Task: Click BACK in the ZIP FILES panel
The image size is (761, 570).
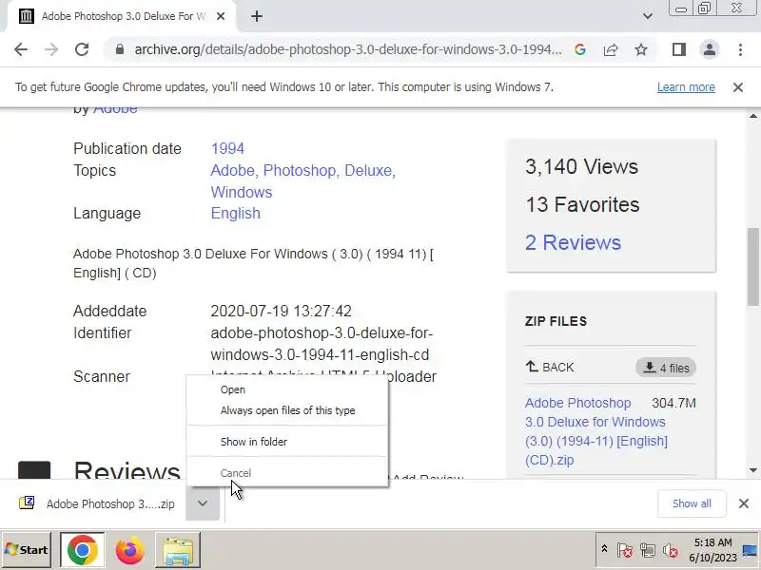Action: pyautogui.click(x=550, y=368)
